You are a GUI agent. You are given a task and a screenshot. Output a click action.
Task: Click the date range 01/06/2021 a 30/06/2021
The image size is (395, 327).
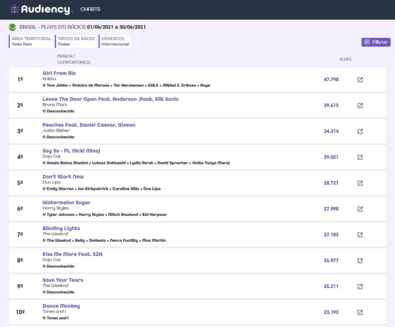(x=116, y=27)
